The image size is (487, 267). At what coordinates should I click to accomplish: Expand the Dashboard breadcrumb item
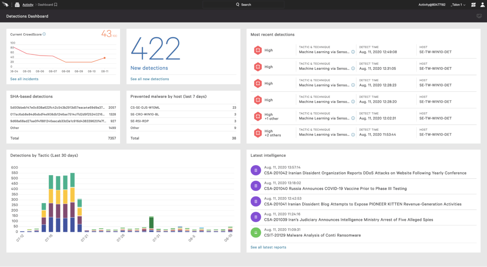tap(45, 4)
